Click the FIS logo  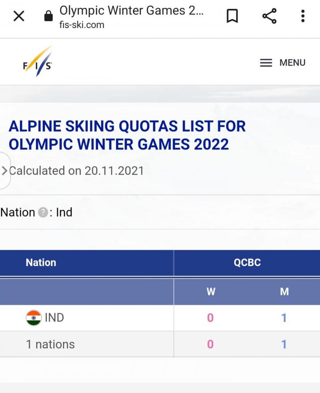click(x=37, y=61)
